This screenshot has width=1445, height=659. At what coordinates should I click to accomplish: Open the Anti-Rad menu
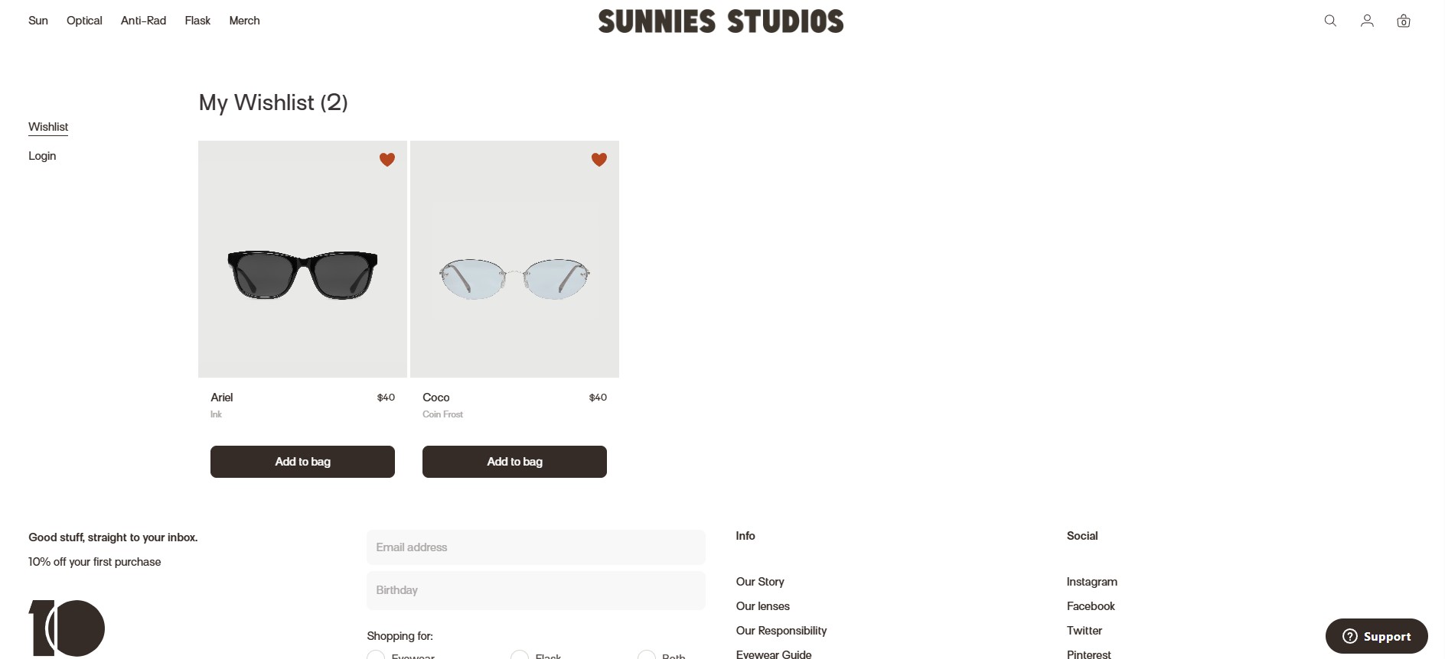pyautogui.click(x=143, y=21)
